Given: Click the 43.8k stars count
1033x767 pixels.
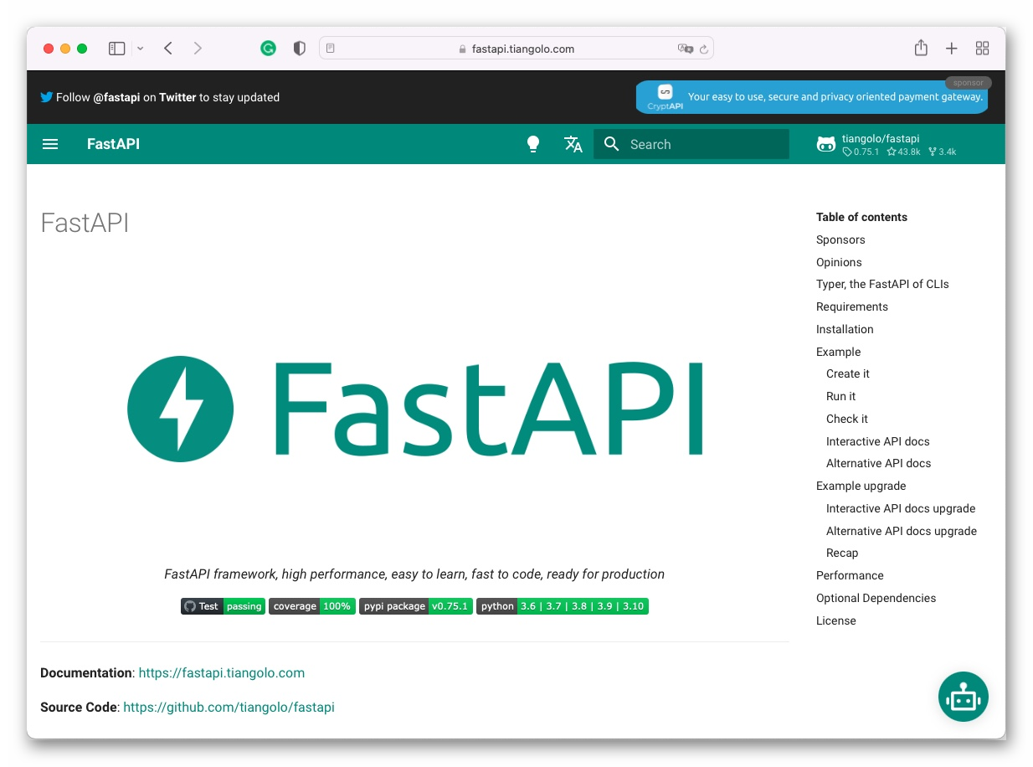Looking at the screenshot, I should 903,152.
